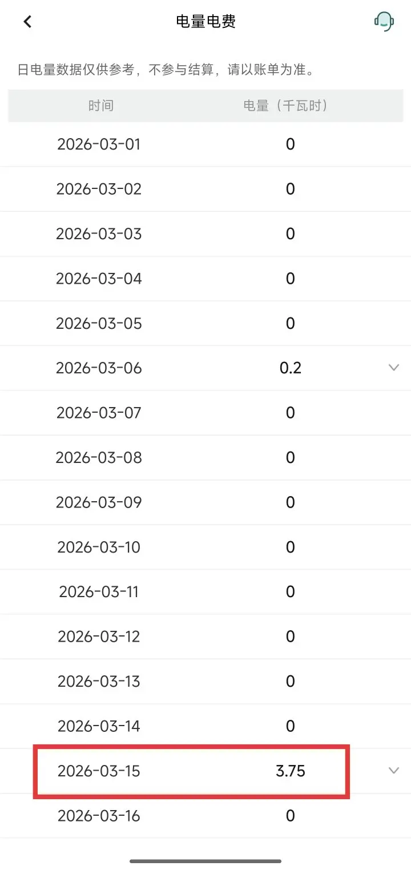Screen dimensions: 411x870
Task: Expand the 2026-03-15 row chevron
Action: [x=393, y=771]
